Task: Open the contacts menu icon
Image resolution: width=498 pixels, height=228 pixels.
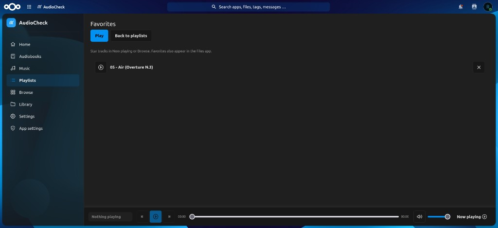Action: (x=474, y=7)
